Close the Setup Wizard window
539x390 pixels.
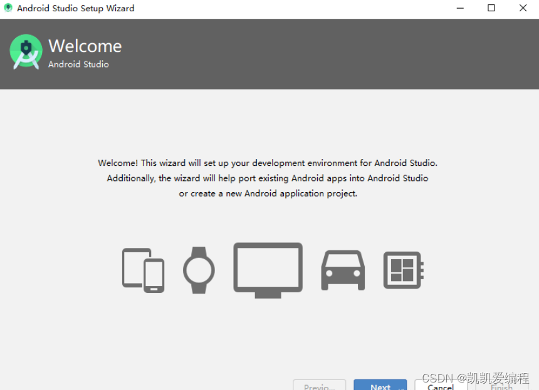click(523, 8)
